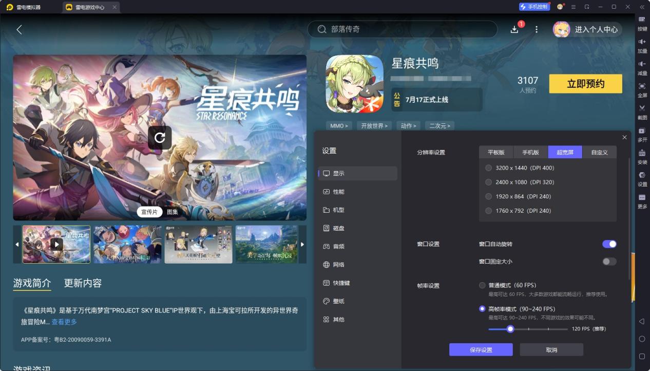Open the 开放世界 > tag
The image size is (650, 371).
(x=374, y=126)
